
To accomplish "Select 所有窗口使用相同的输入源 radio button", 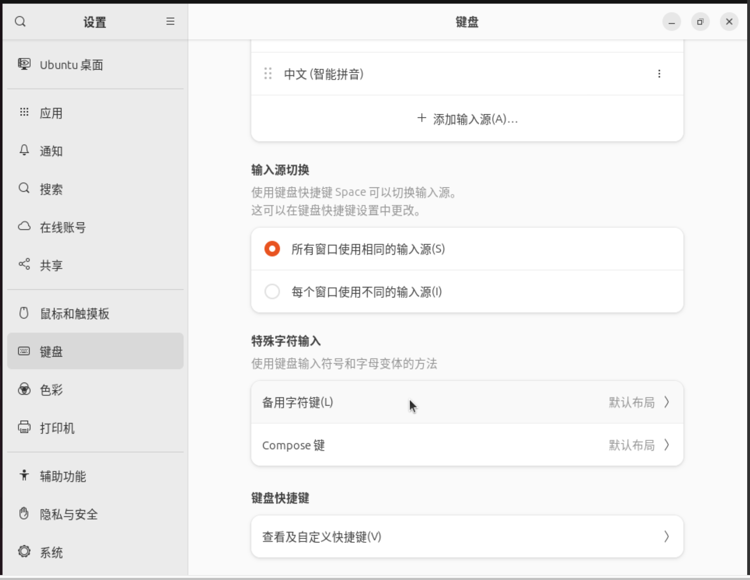I will coord(272,249).
